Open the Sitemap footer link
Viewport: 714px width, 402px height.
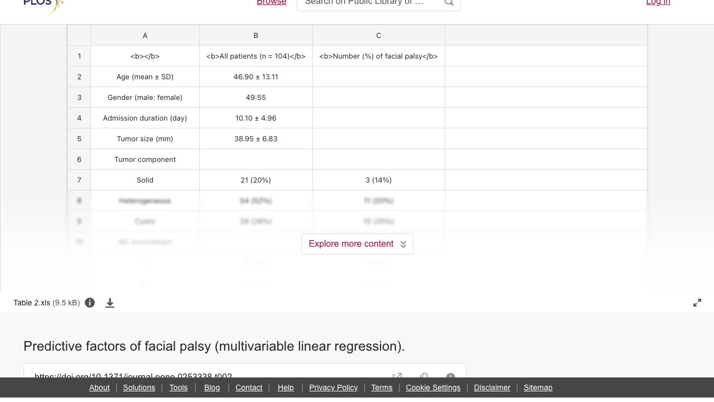538,387
